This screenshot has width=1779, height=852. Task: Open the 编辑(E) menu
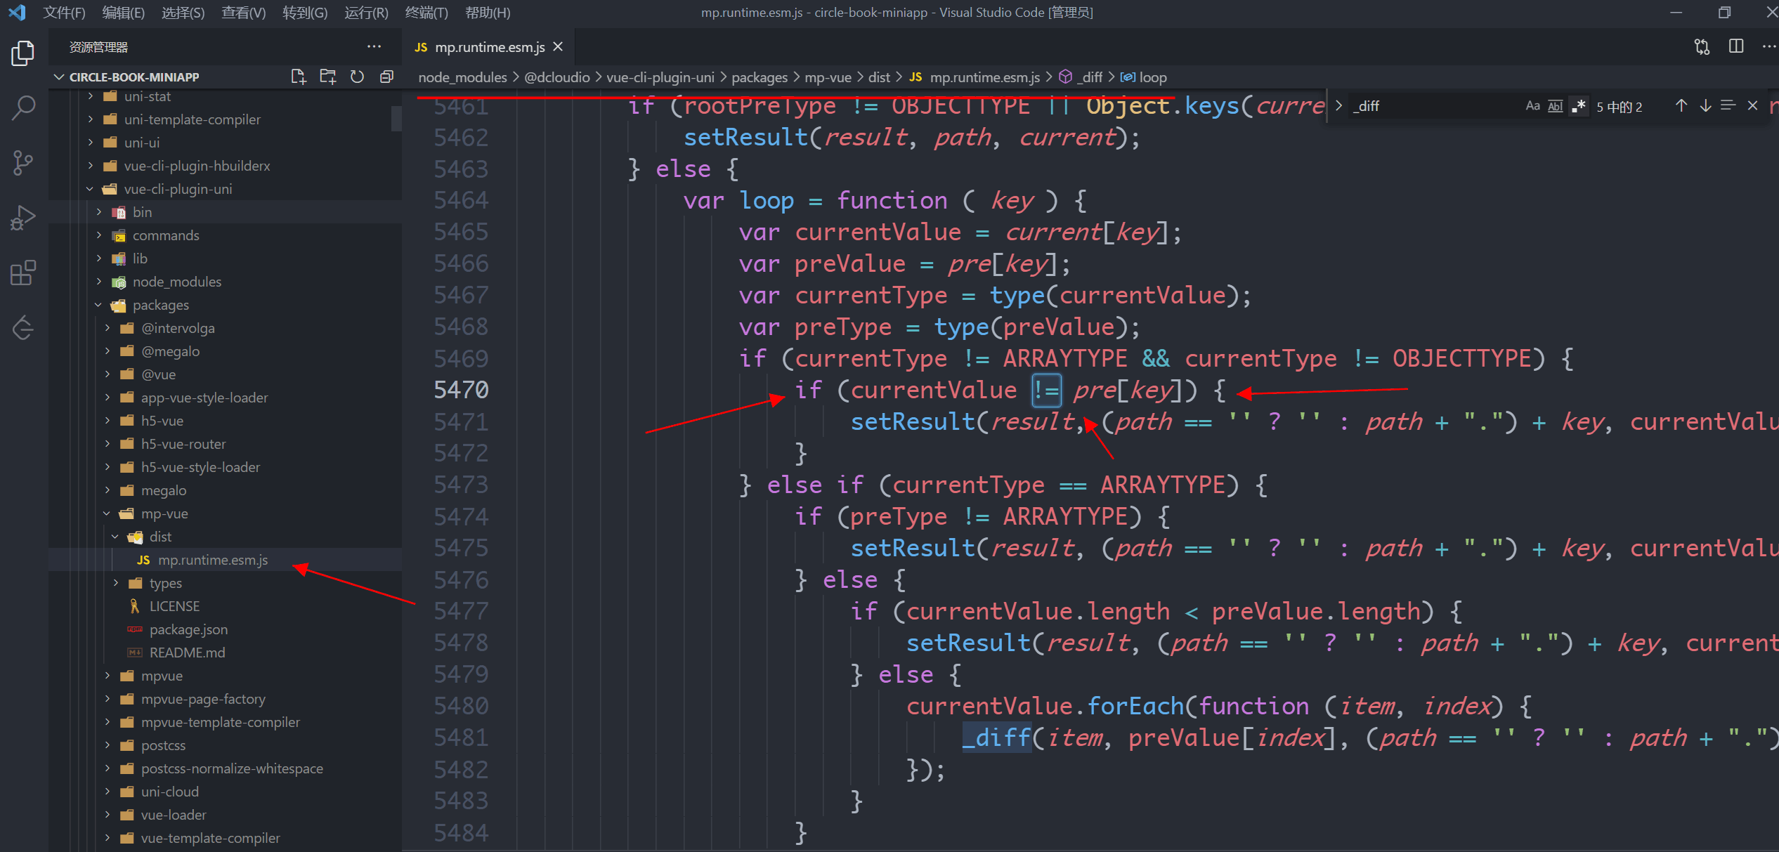(x=123, y=13)
